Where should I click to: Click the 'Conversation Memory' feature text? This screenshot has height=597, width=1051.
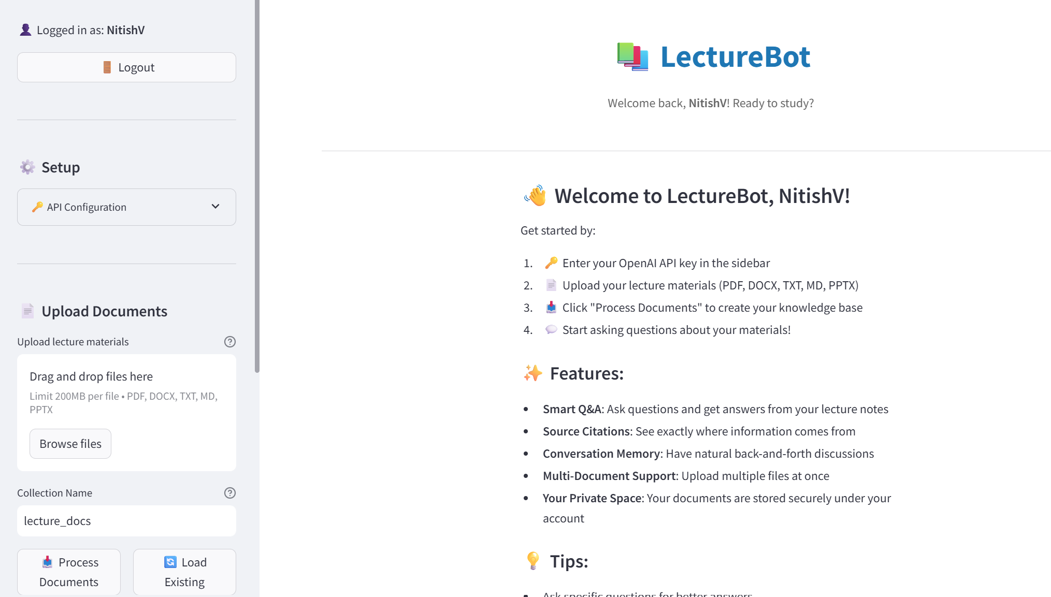point(601,454)
